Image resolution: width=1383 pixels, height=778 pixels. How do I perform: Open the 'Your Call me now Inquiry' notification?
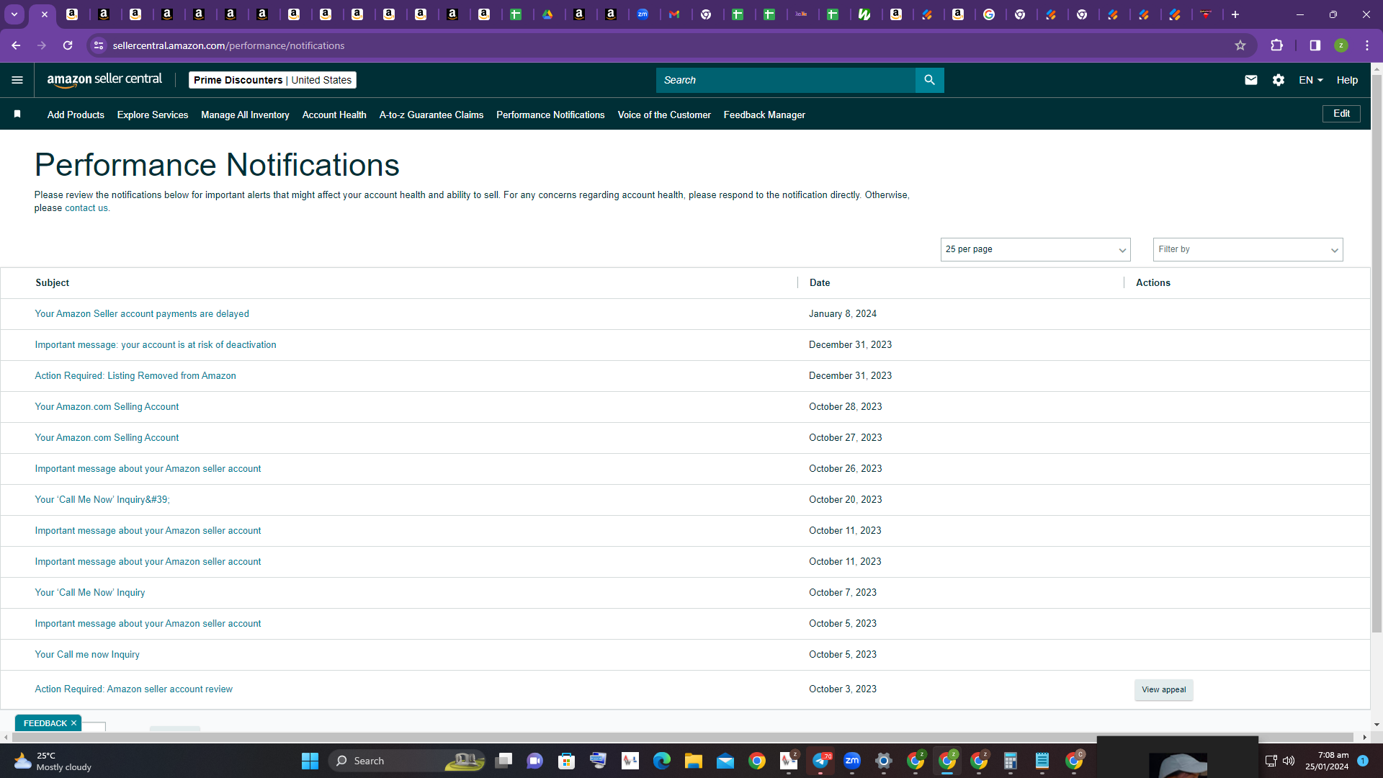[x=87, y=655]
